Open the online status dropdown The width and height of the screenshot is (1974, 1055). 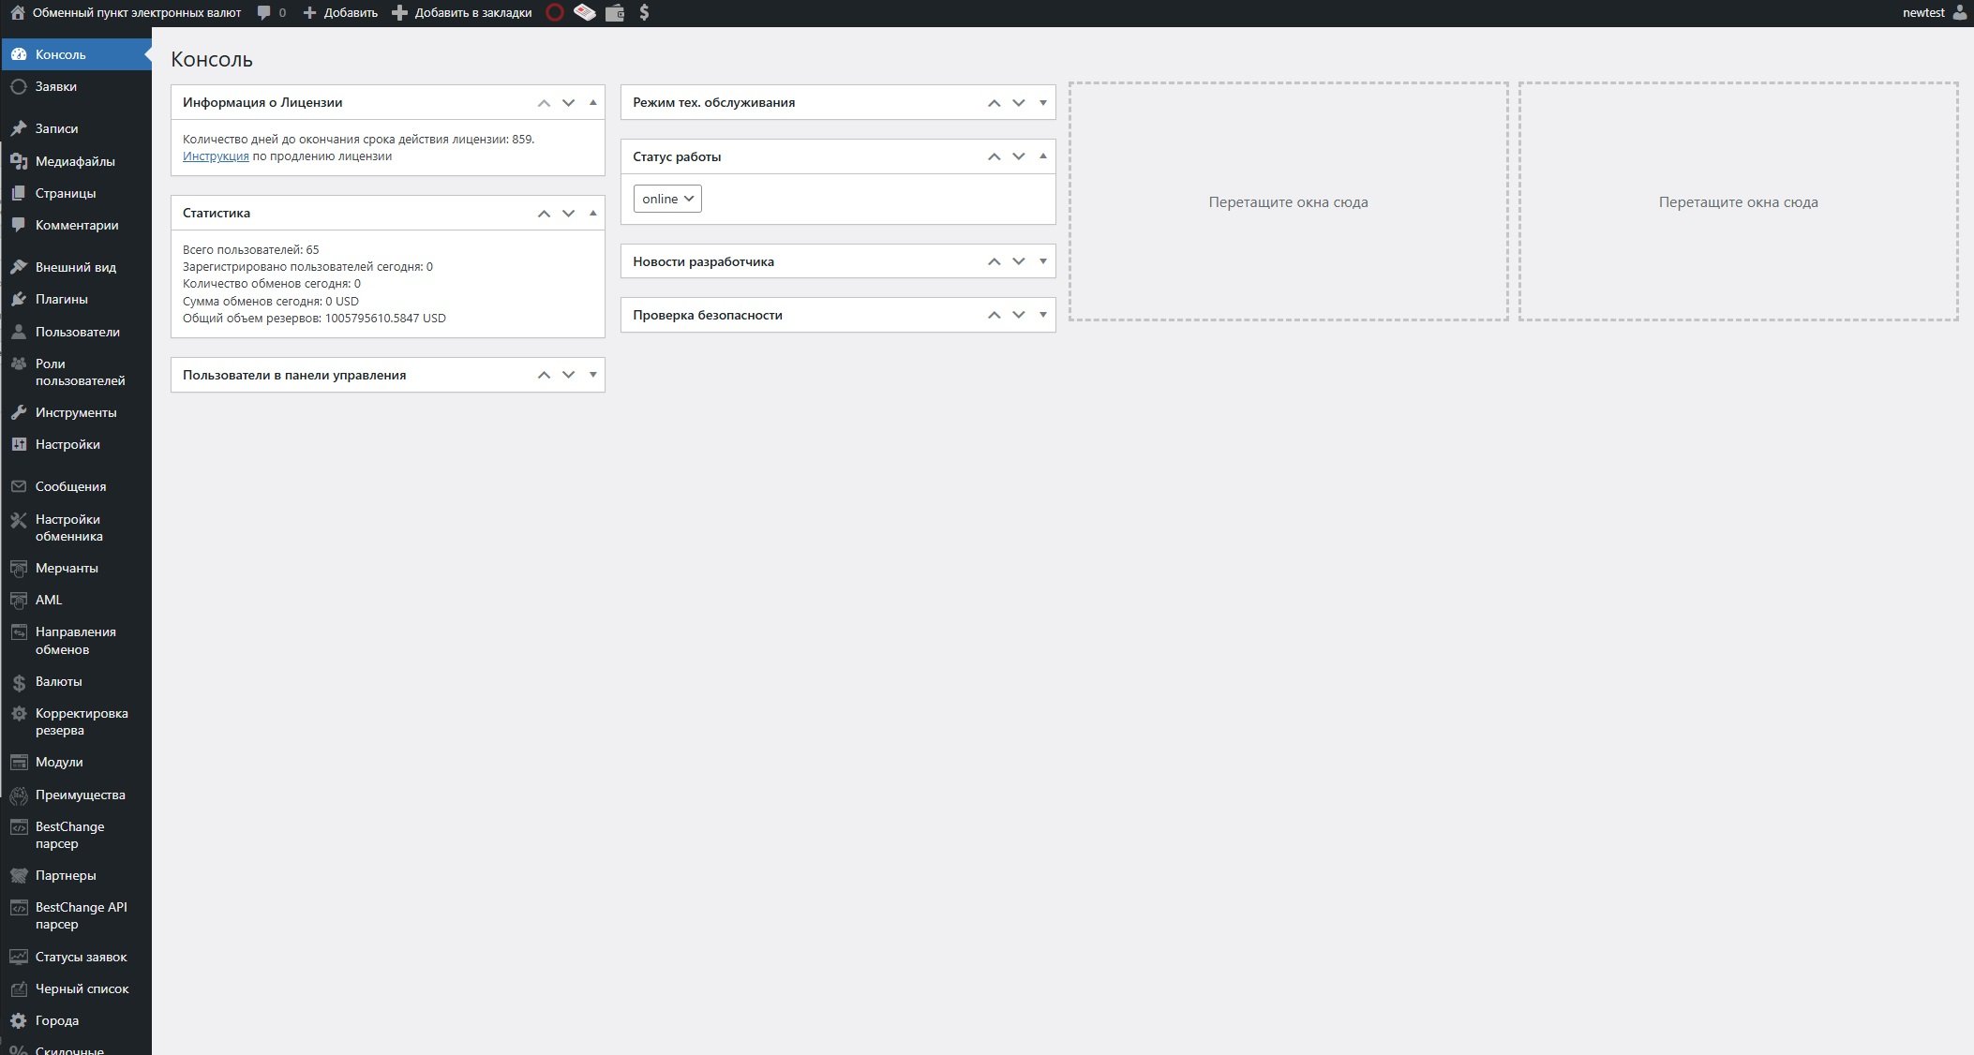tap(667, 199)
